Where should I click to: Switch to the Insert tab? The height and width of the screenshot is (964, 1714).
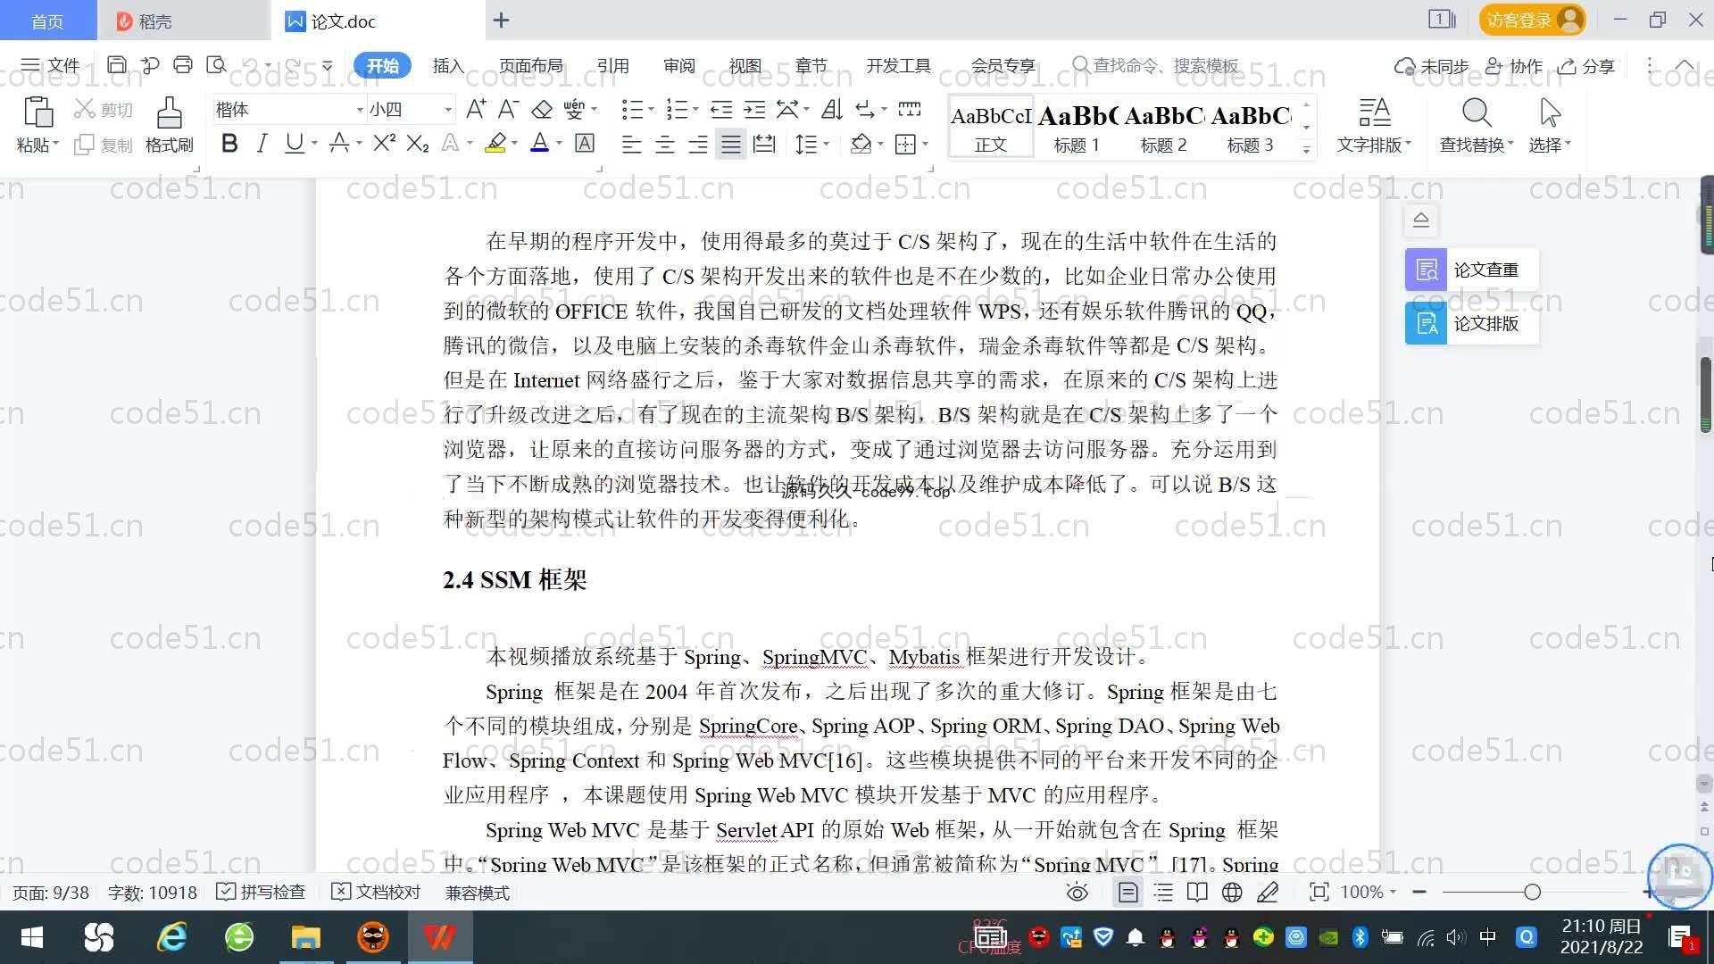[448, 65]
